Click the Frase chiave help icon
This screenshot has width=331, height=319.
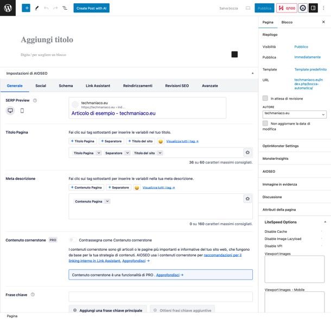click(x=33, y=295)
